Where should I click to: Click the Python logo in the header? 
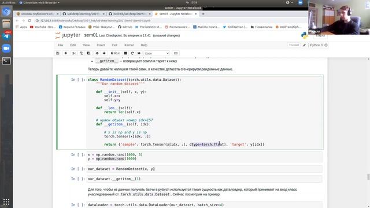pyautogui.click(x=305, y=35)
